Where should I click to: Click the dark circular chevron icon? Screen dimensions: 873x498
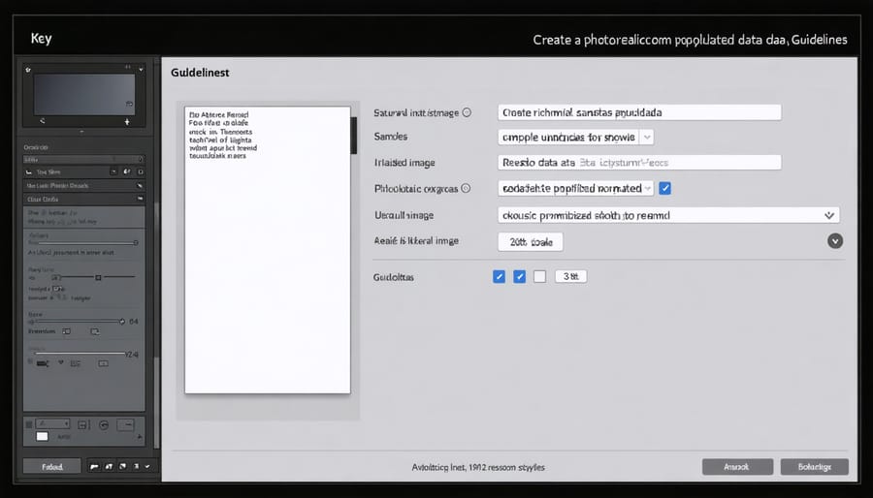click(835, 240)
